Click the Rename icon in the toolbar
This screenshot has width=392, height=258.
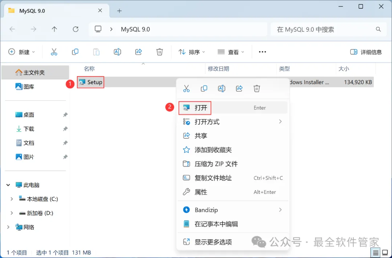pos(117,52)
